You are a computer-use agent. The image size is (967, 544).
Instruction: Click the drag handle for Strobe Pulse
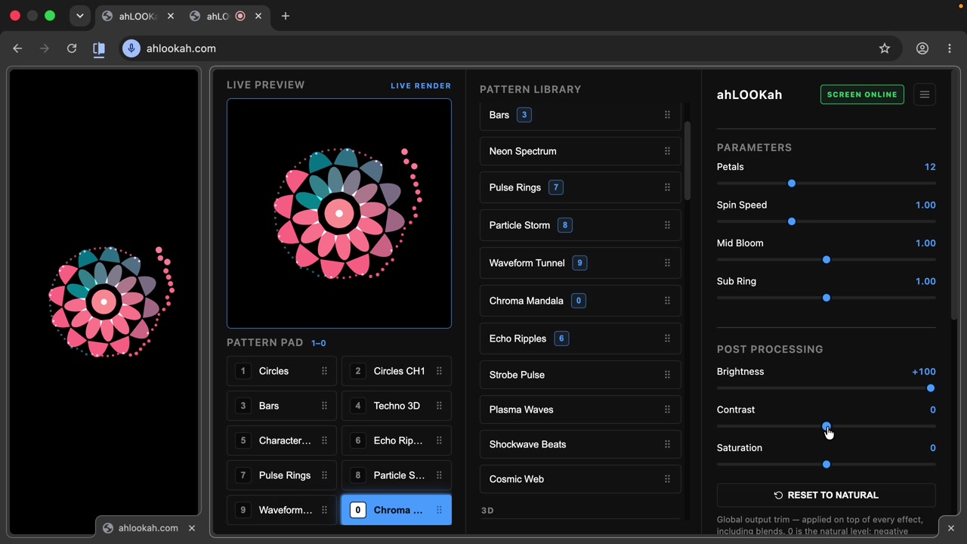coord(667,375)
